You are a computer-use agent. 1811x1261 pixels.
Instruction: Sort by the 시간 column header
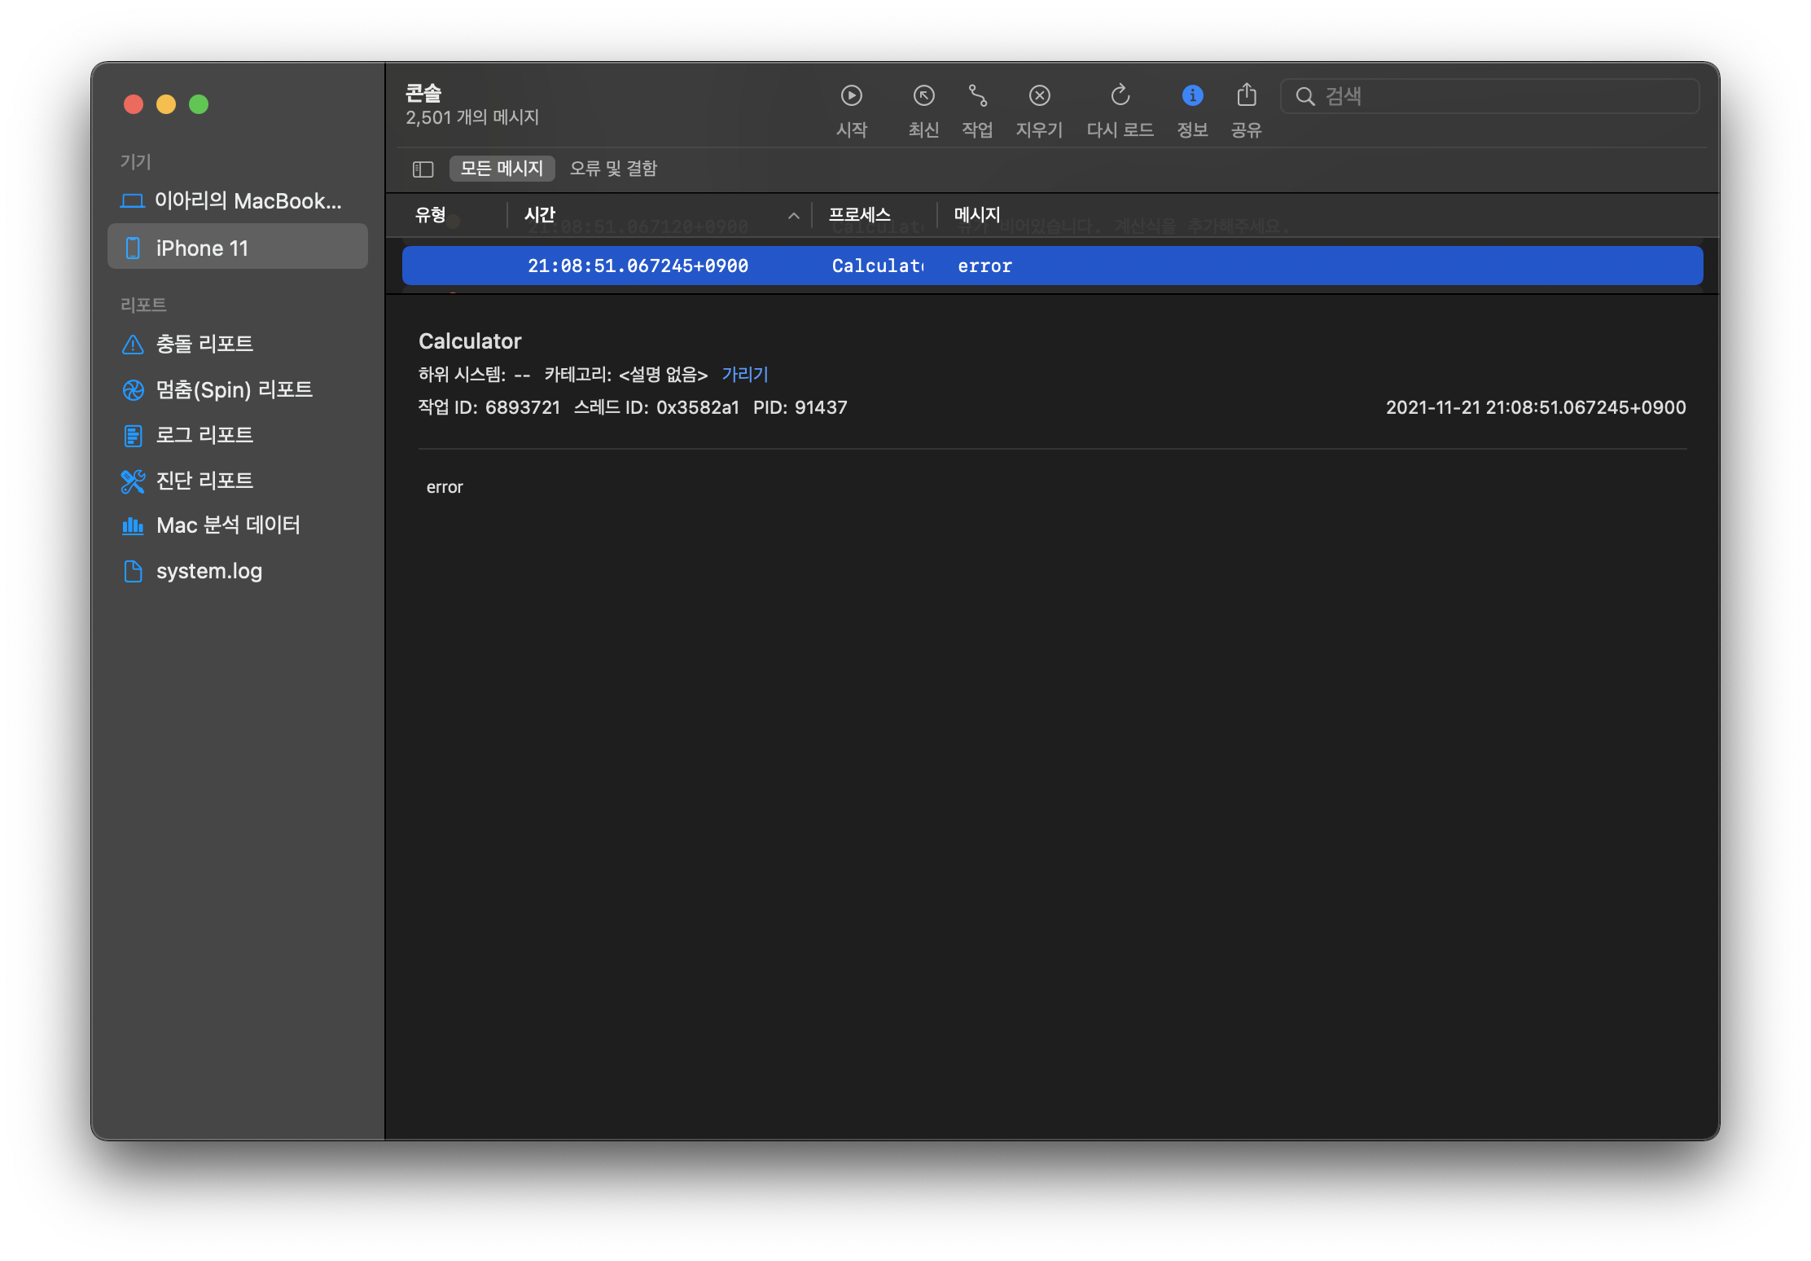tap(540, 215)
